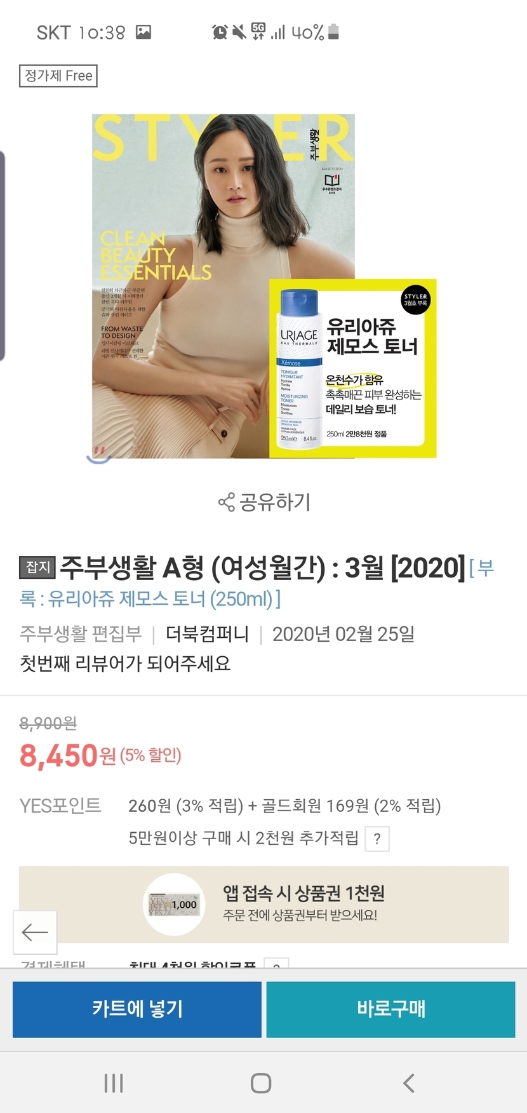
Task: Tap the 정가제 Free badge
Action: pyautogui.click(x=58, y=76)
